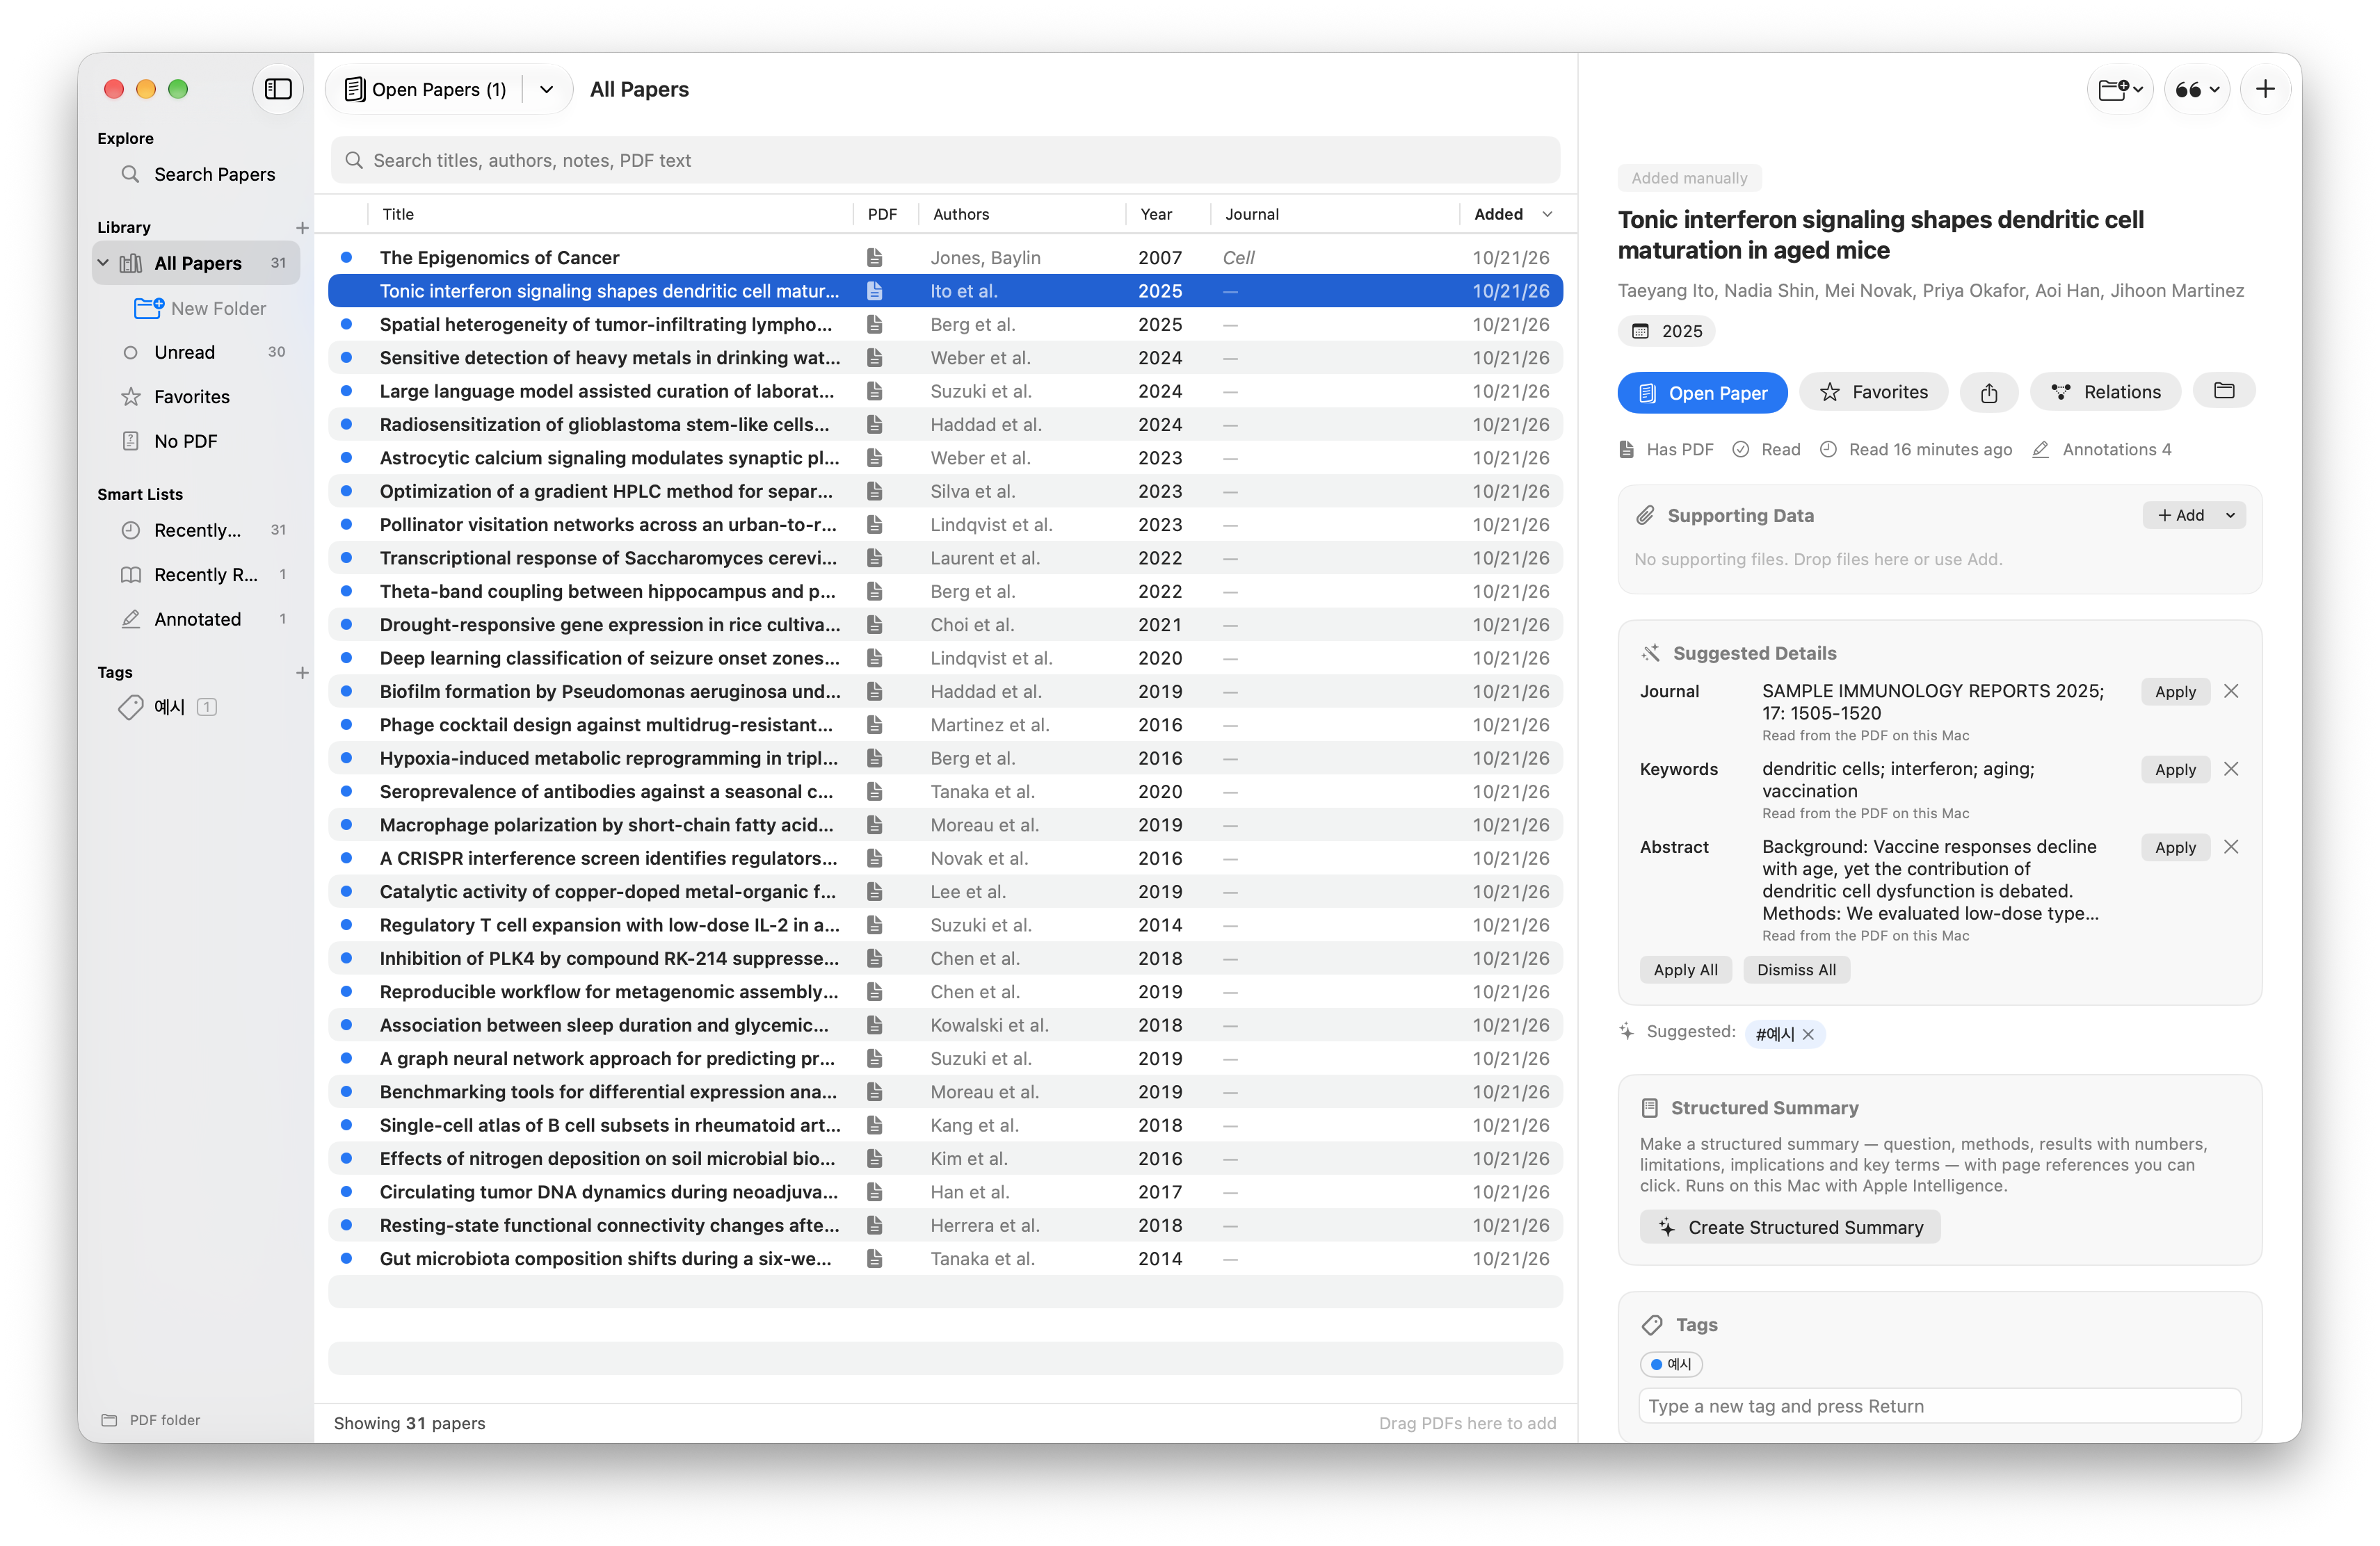This screenshot has height=1546, width=2380.
Task: Sort papers by Year column
Action: pyautogui.click(x=1156, y=214)
